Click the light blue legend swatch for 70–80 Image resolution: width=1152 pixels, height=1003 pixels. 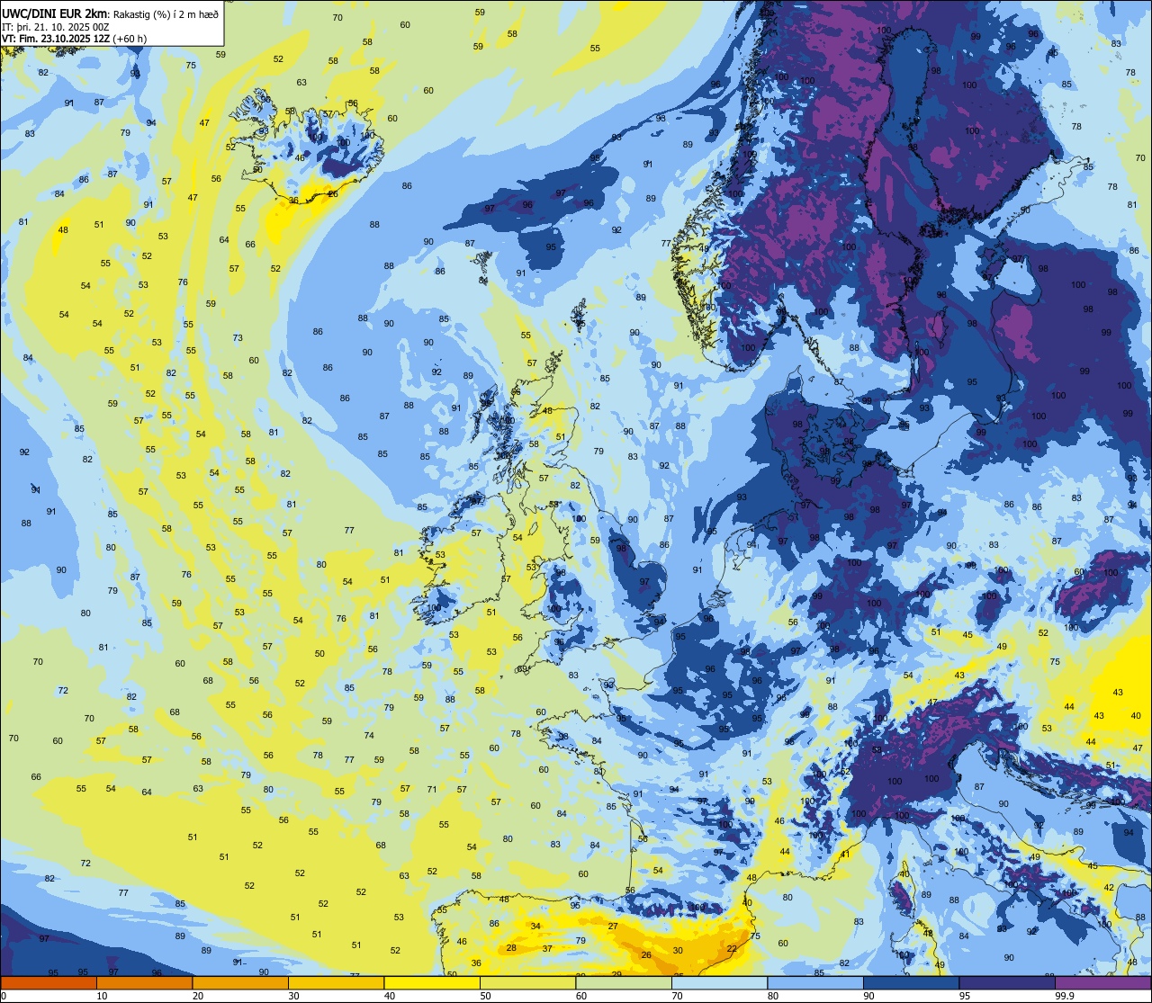(x=719, y=983)
